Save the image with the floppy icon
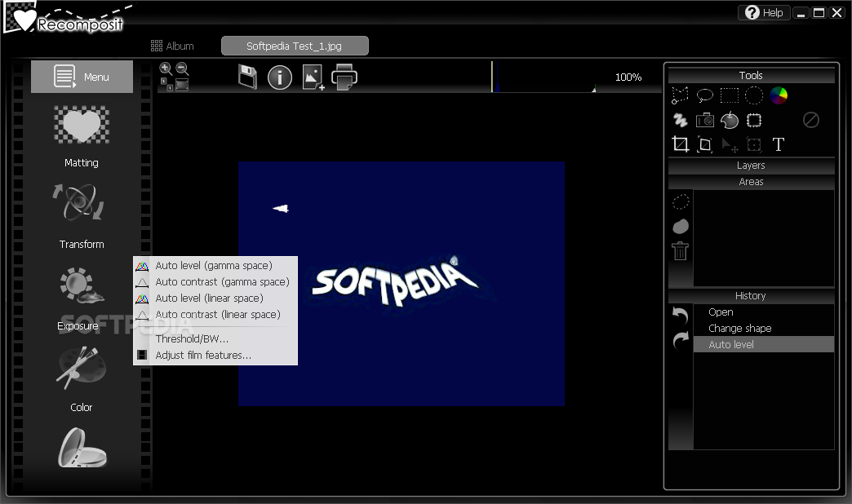The height and width of the screenshot is (504, 852). (x=248, y=77)
